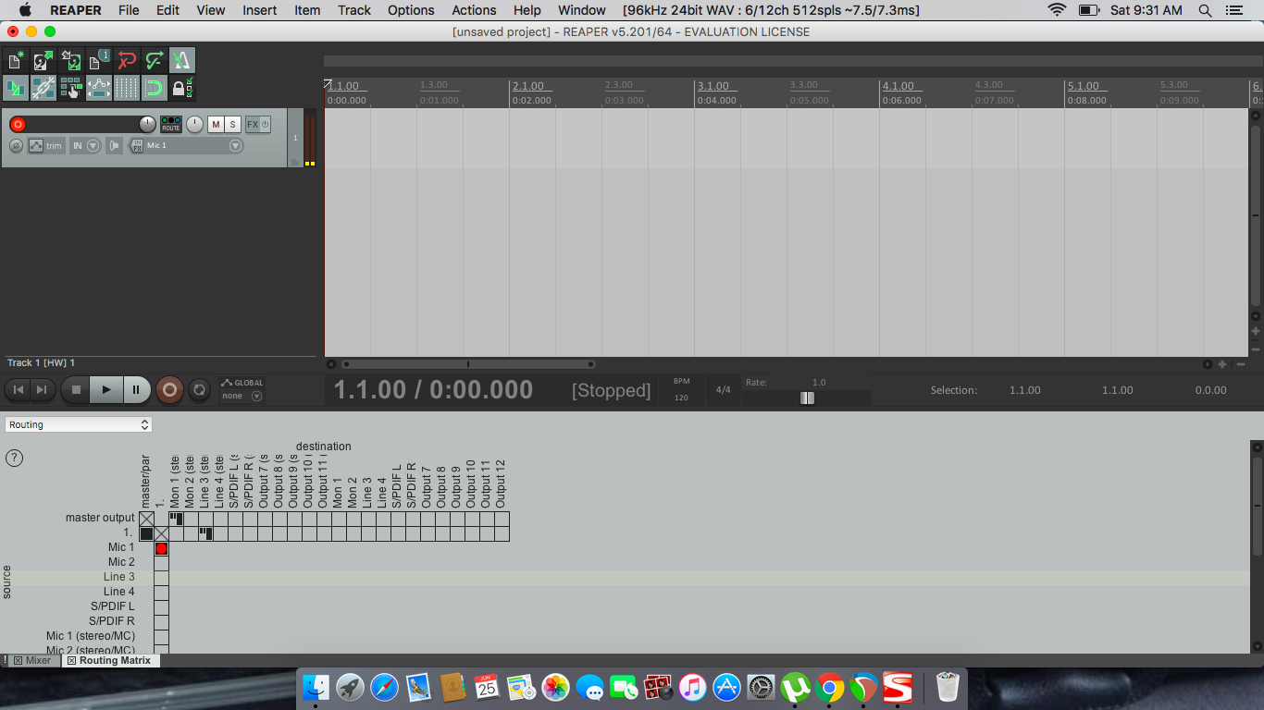Click the routing matrix help question mark
1264x710 pixels.
(x=15, y=458)
